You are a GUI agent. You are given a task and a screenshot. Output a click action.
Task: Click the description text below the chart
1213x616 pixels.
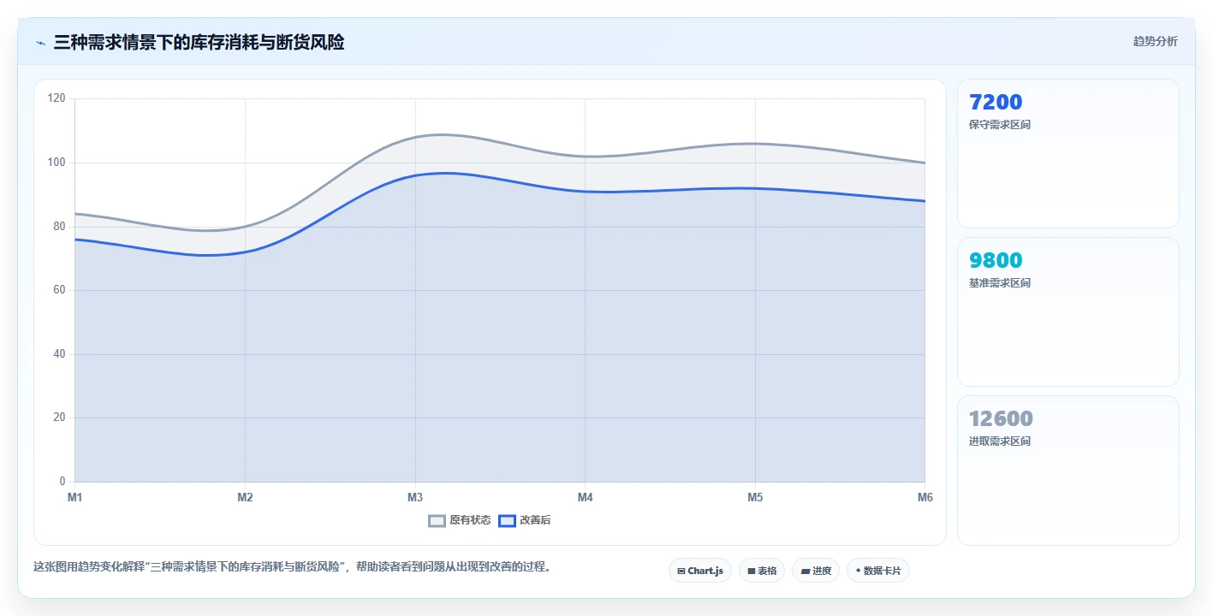coord(293,566)
